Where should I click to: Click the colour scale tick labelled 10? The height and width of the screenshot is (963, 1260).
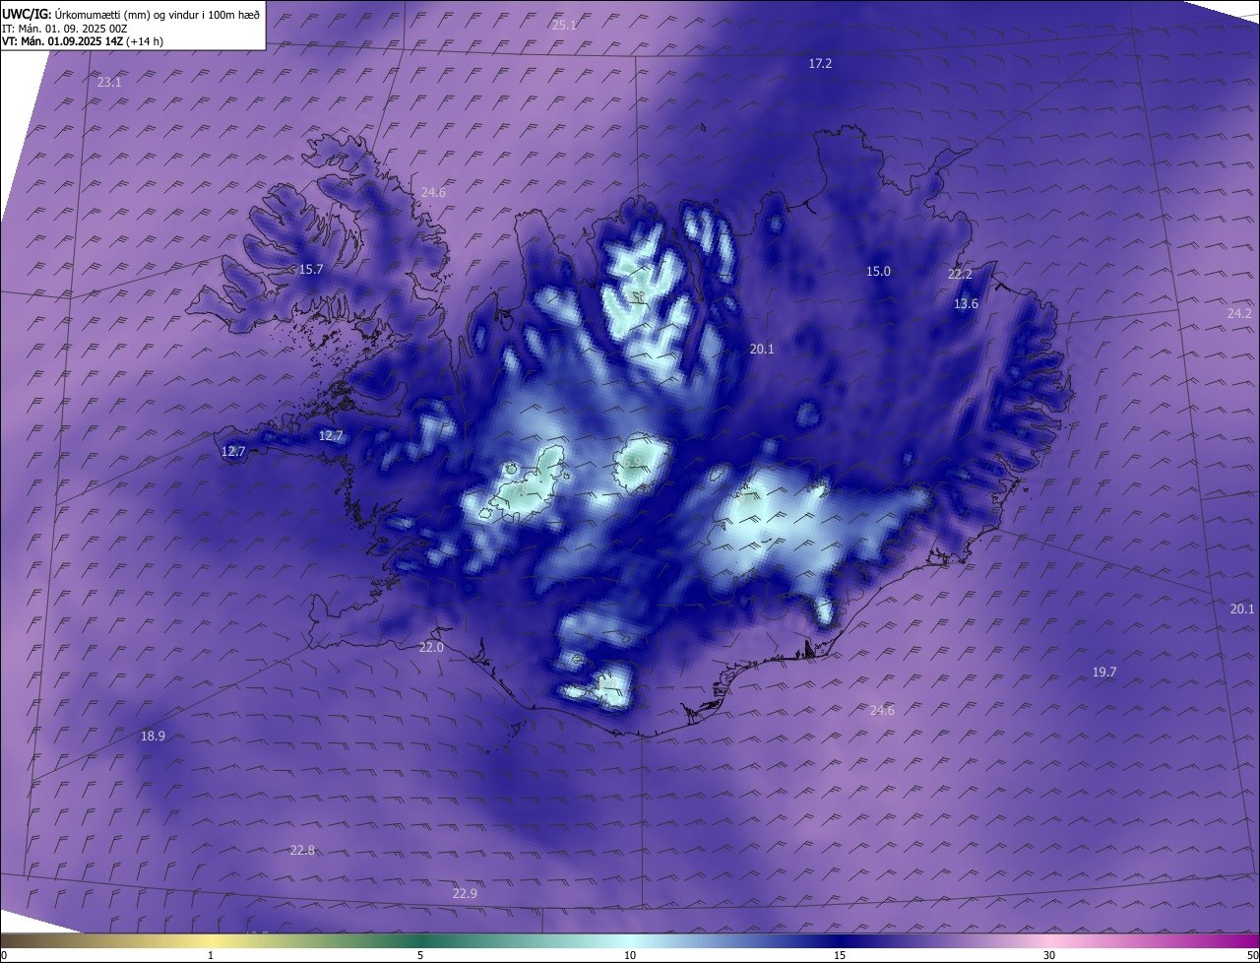click(x=630, y=955)
